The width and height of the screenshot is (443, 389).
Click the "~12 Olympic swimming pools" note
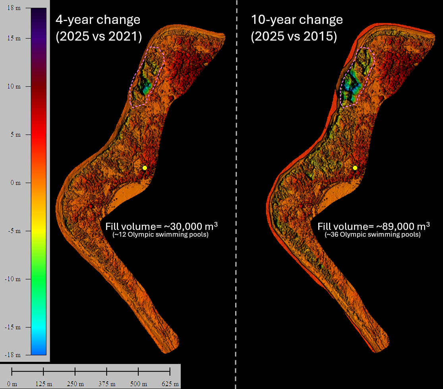pyautogui.click(x=161, y=235)
